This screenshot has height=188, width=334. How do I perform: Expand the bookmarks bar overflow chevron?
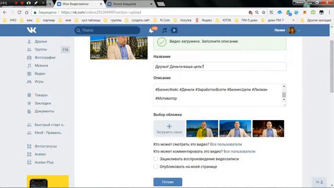293,20
